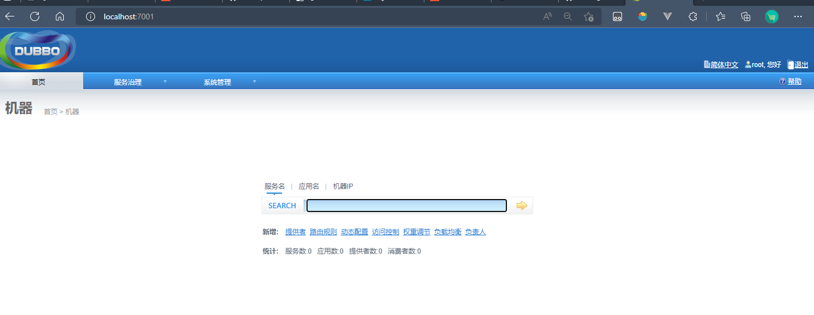The image size is (814, 315).
Task: Click the root, 您好 greeting
Action: point(767,65)
